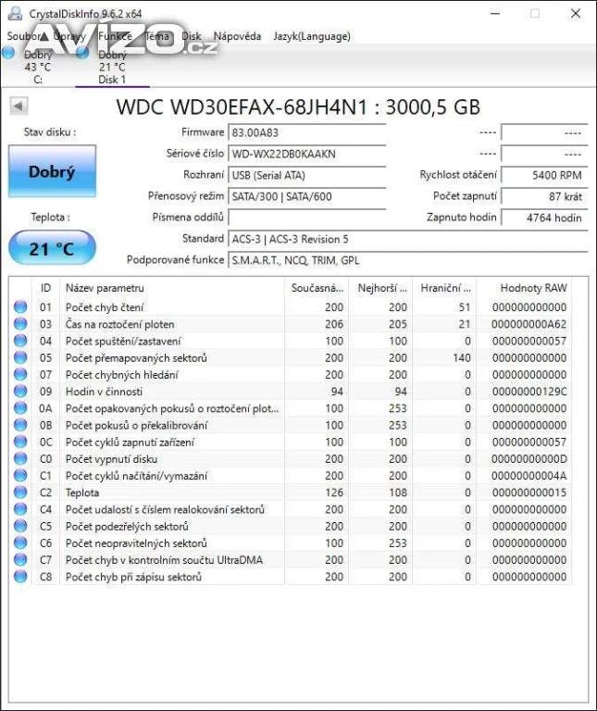Click the Název parametru column header

[x=172, y=288]
